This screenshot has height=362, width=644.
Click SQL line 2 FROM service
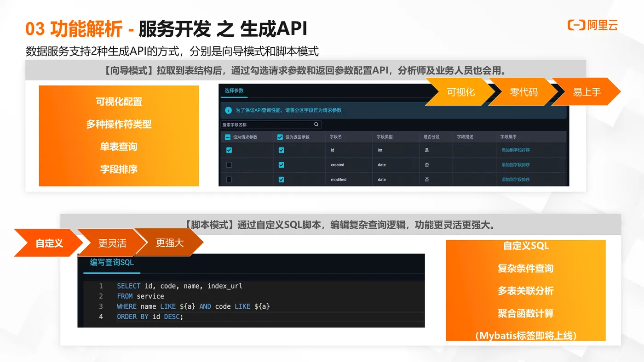(x=140, y=296)
